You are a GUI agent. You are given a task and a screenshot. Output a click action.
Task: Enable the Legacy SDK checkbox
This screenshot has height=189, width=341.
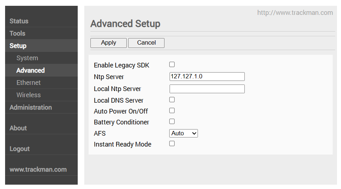[x=172, y=65]
